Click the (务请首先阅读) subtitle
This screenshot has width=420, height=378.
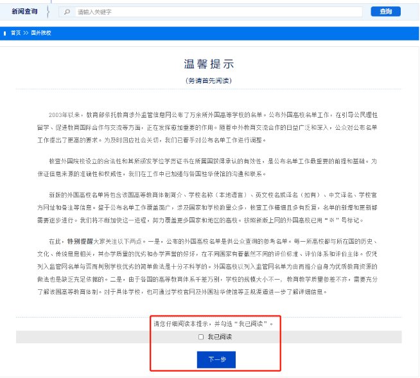(x=208, y=81)
